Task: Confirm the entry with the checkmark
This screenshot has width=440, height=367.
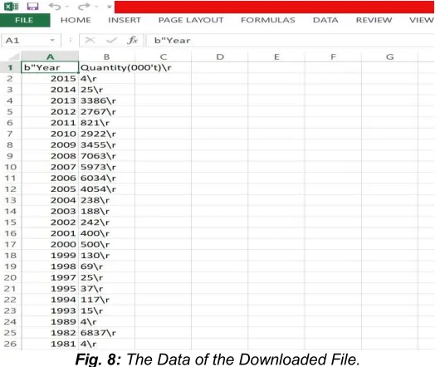Action: point(111,41)
